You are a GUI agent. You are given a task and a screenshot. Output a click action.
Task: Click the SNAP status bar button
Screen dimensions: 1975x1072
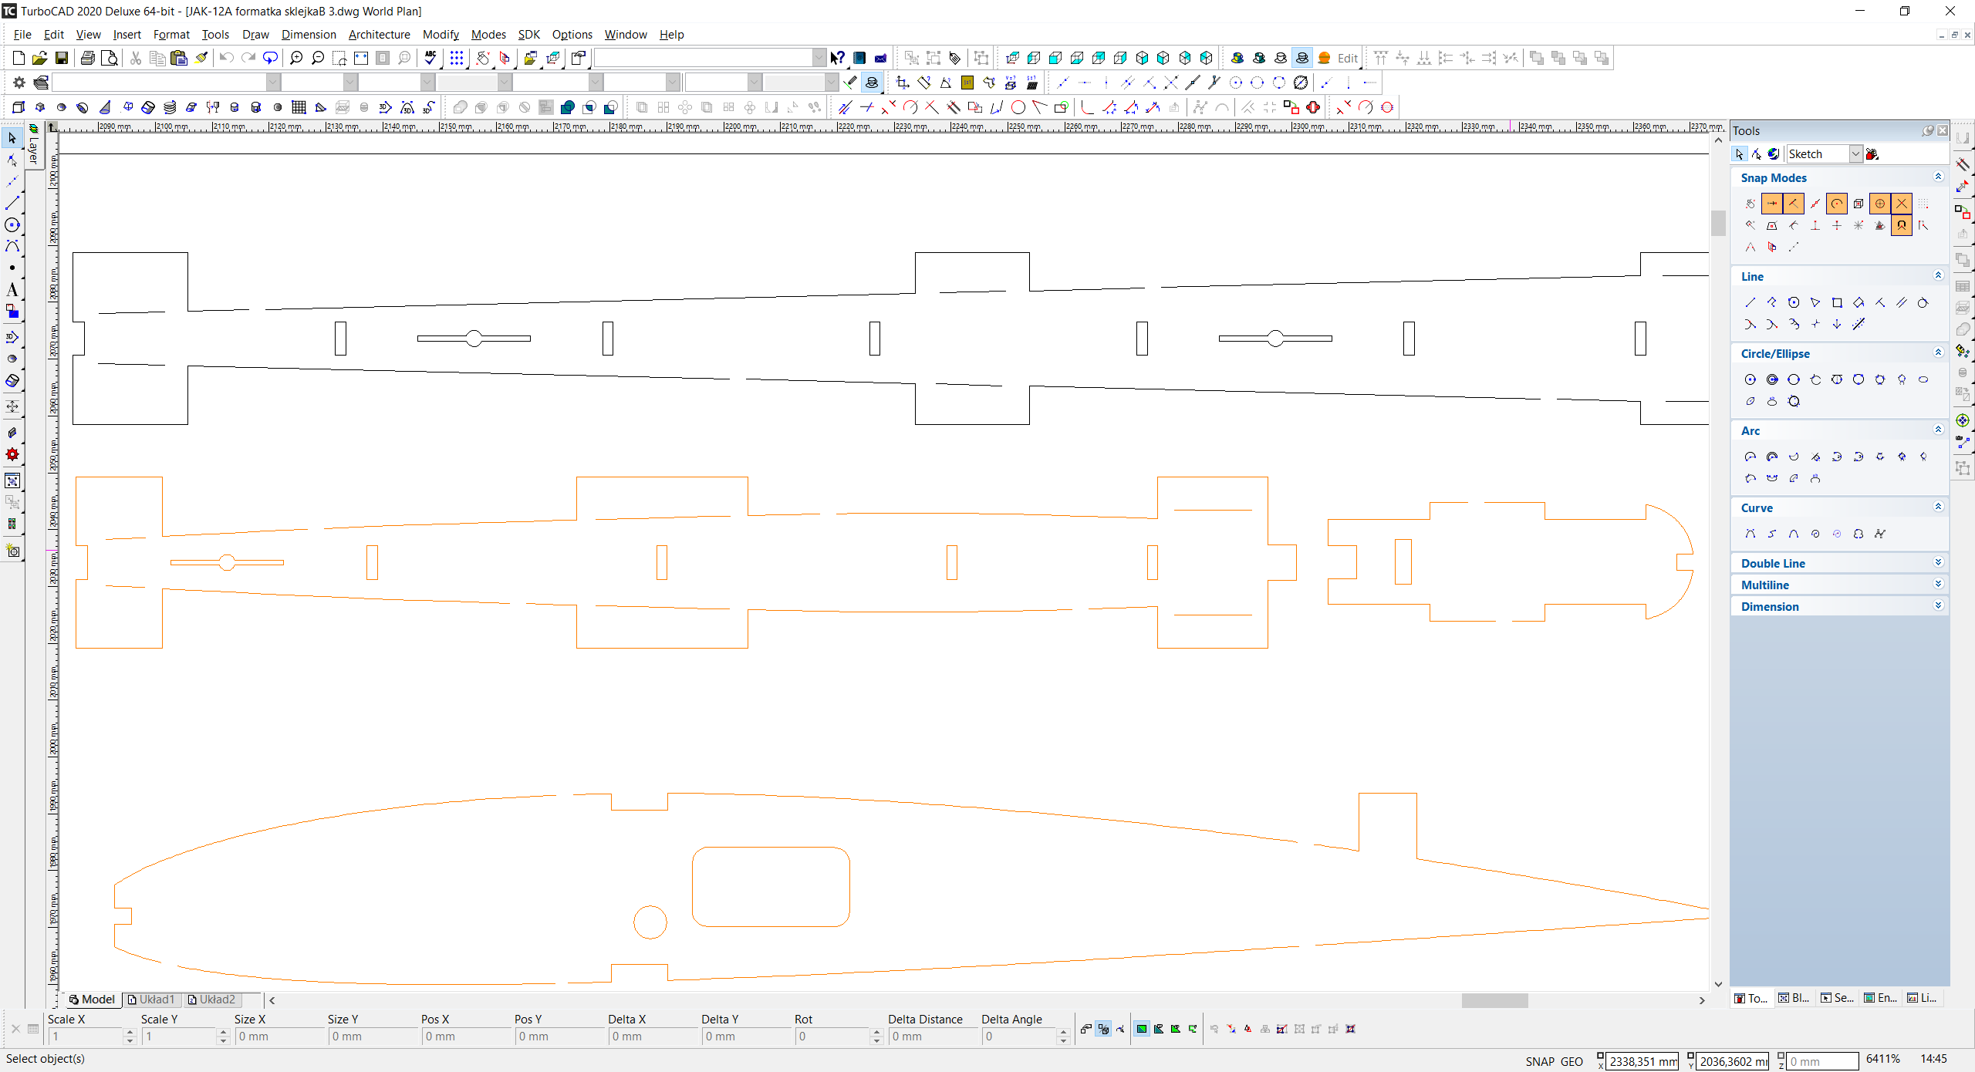(x=1539, y=1061)
